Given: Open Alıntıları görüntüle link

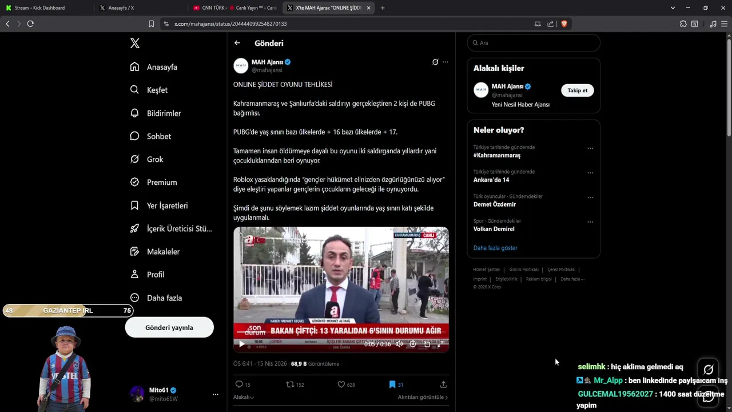Looking at the screenshot, I should pyautogui.click(x=423, y=397).
